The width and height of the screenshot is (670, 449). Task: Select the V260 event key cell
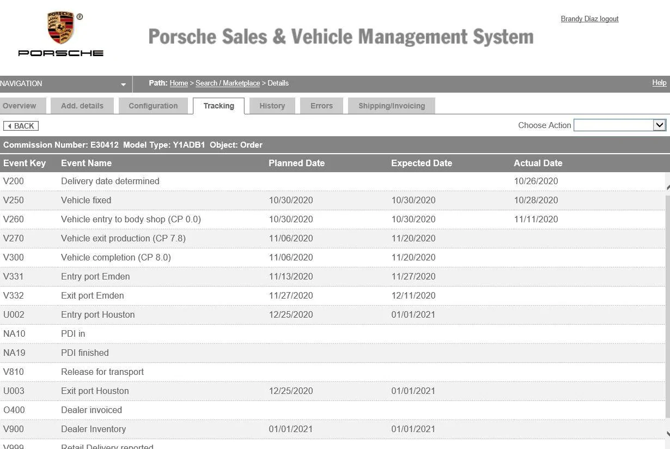click(x=14, y=219)
